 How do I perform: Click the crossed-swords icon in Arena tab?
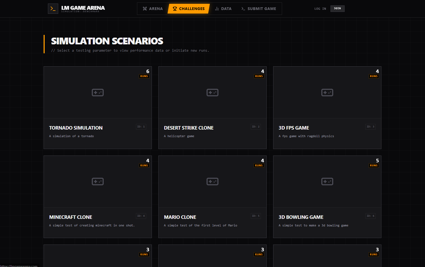pos(145,9)
